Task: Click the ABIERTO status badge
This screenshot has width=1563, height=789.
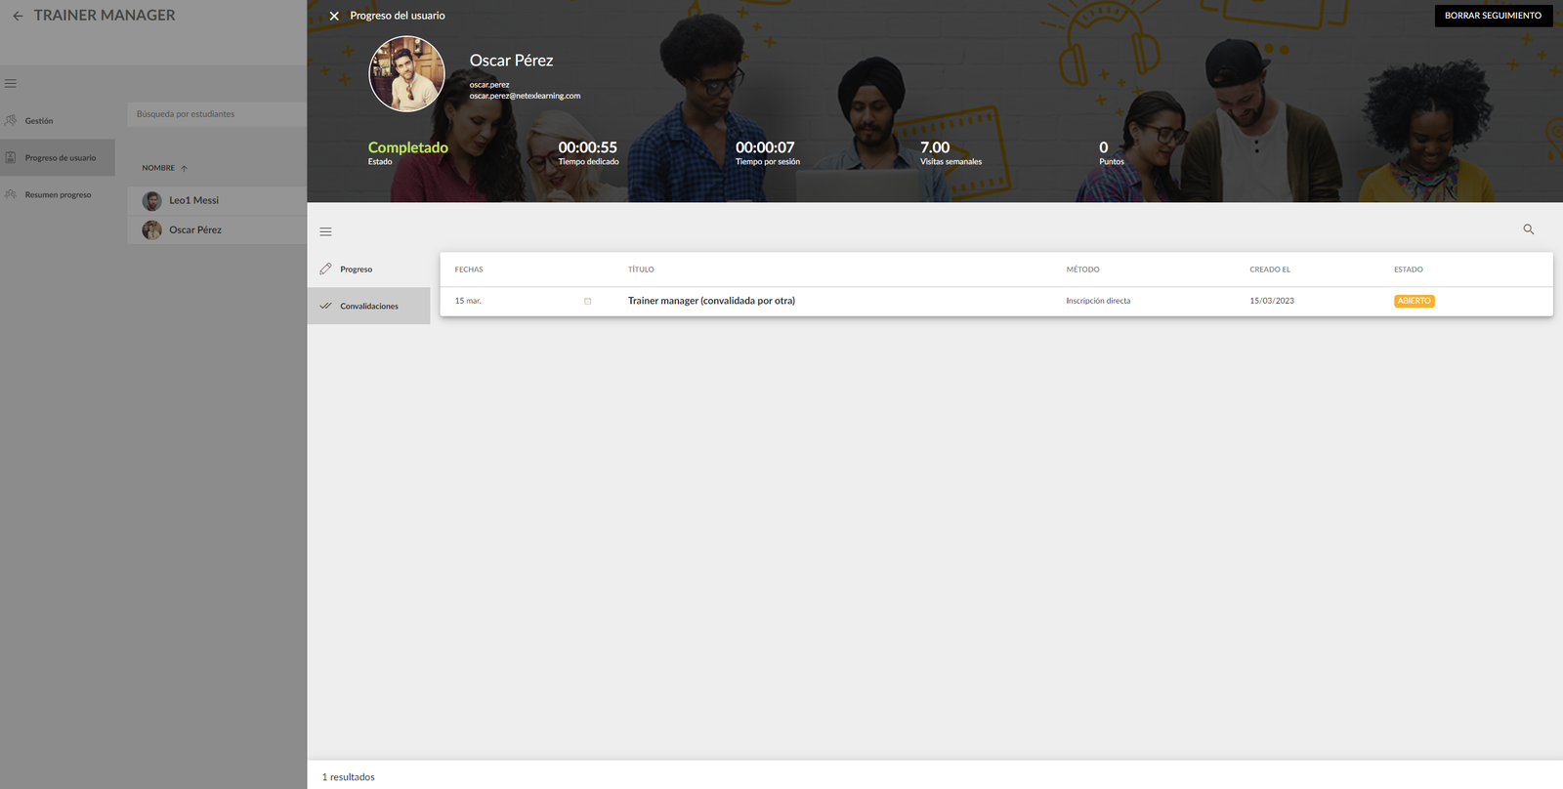Action: (1414, 301)
